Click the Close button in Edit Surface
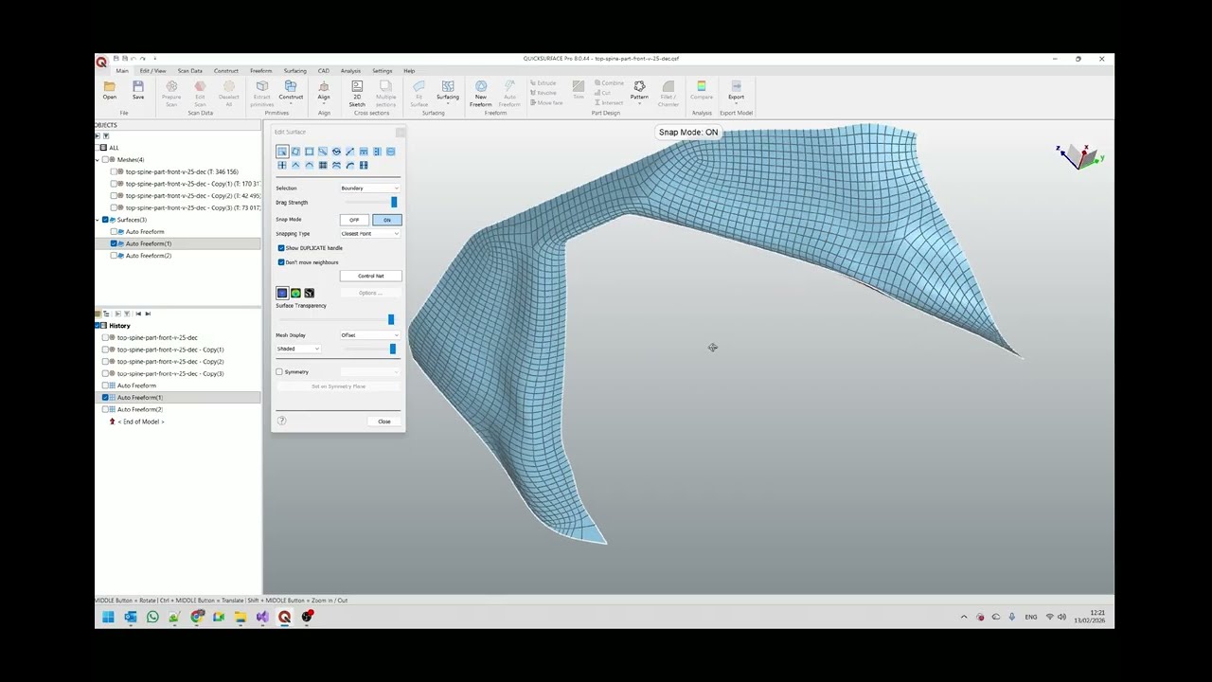 [x=383, y=422]
